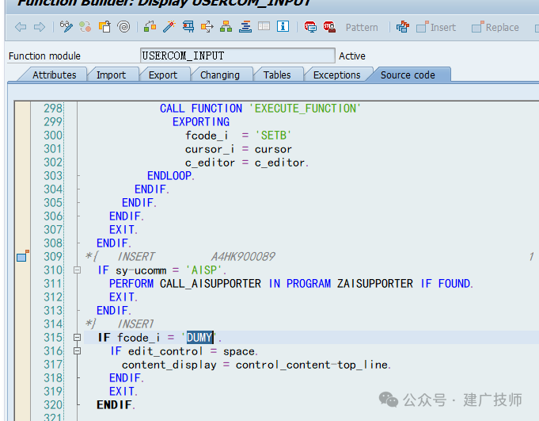Viewport: 539px width, 421px height.
Task: Open Where-Used List icon
Action: (207, 26)
